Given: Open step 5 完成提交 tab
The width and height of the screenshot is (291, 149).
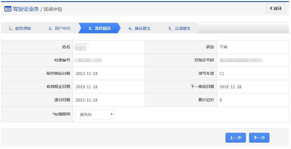Looking at the screenshot, I should pos(179,28).
